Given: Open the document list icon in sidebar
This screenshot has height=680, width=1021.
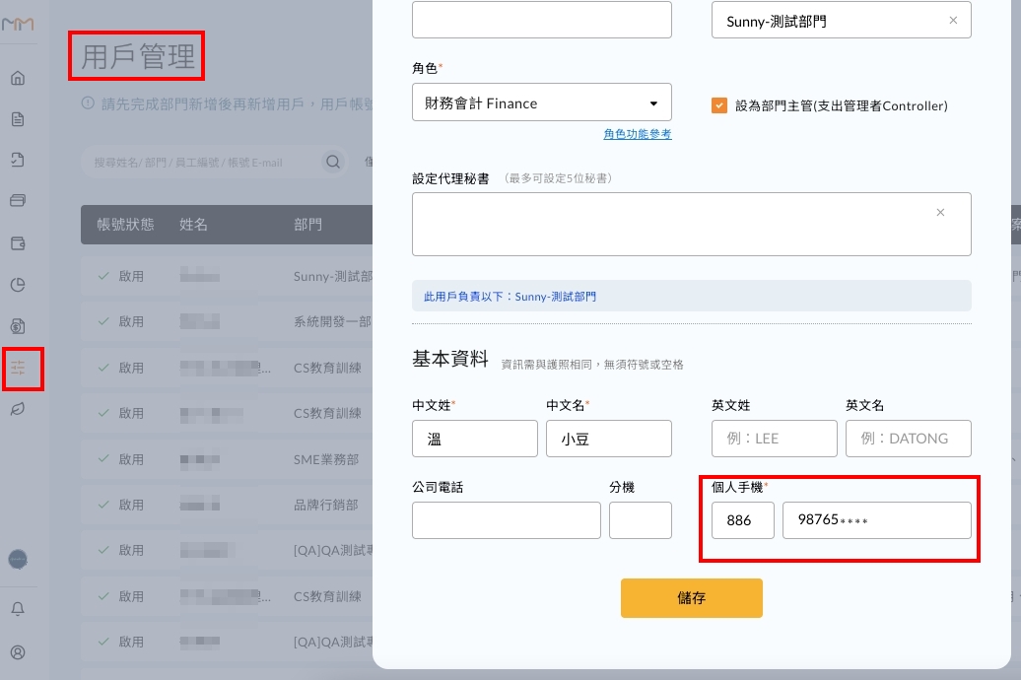Looking at the screenshot, I should click(x=18, y=119).
